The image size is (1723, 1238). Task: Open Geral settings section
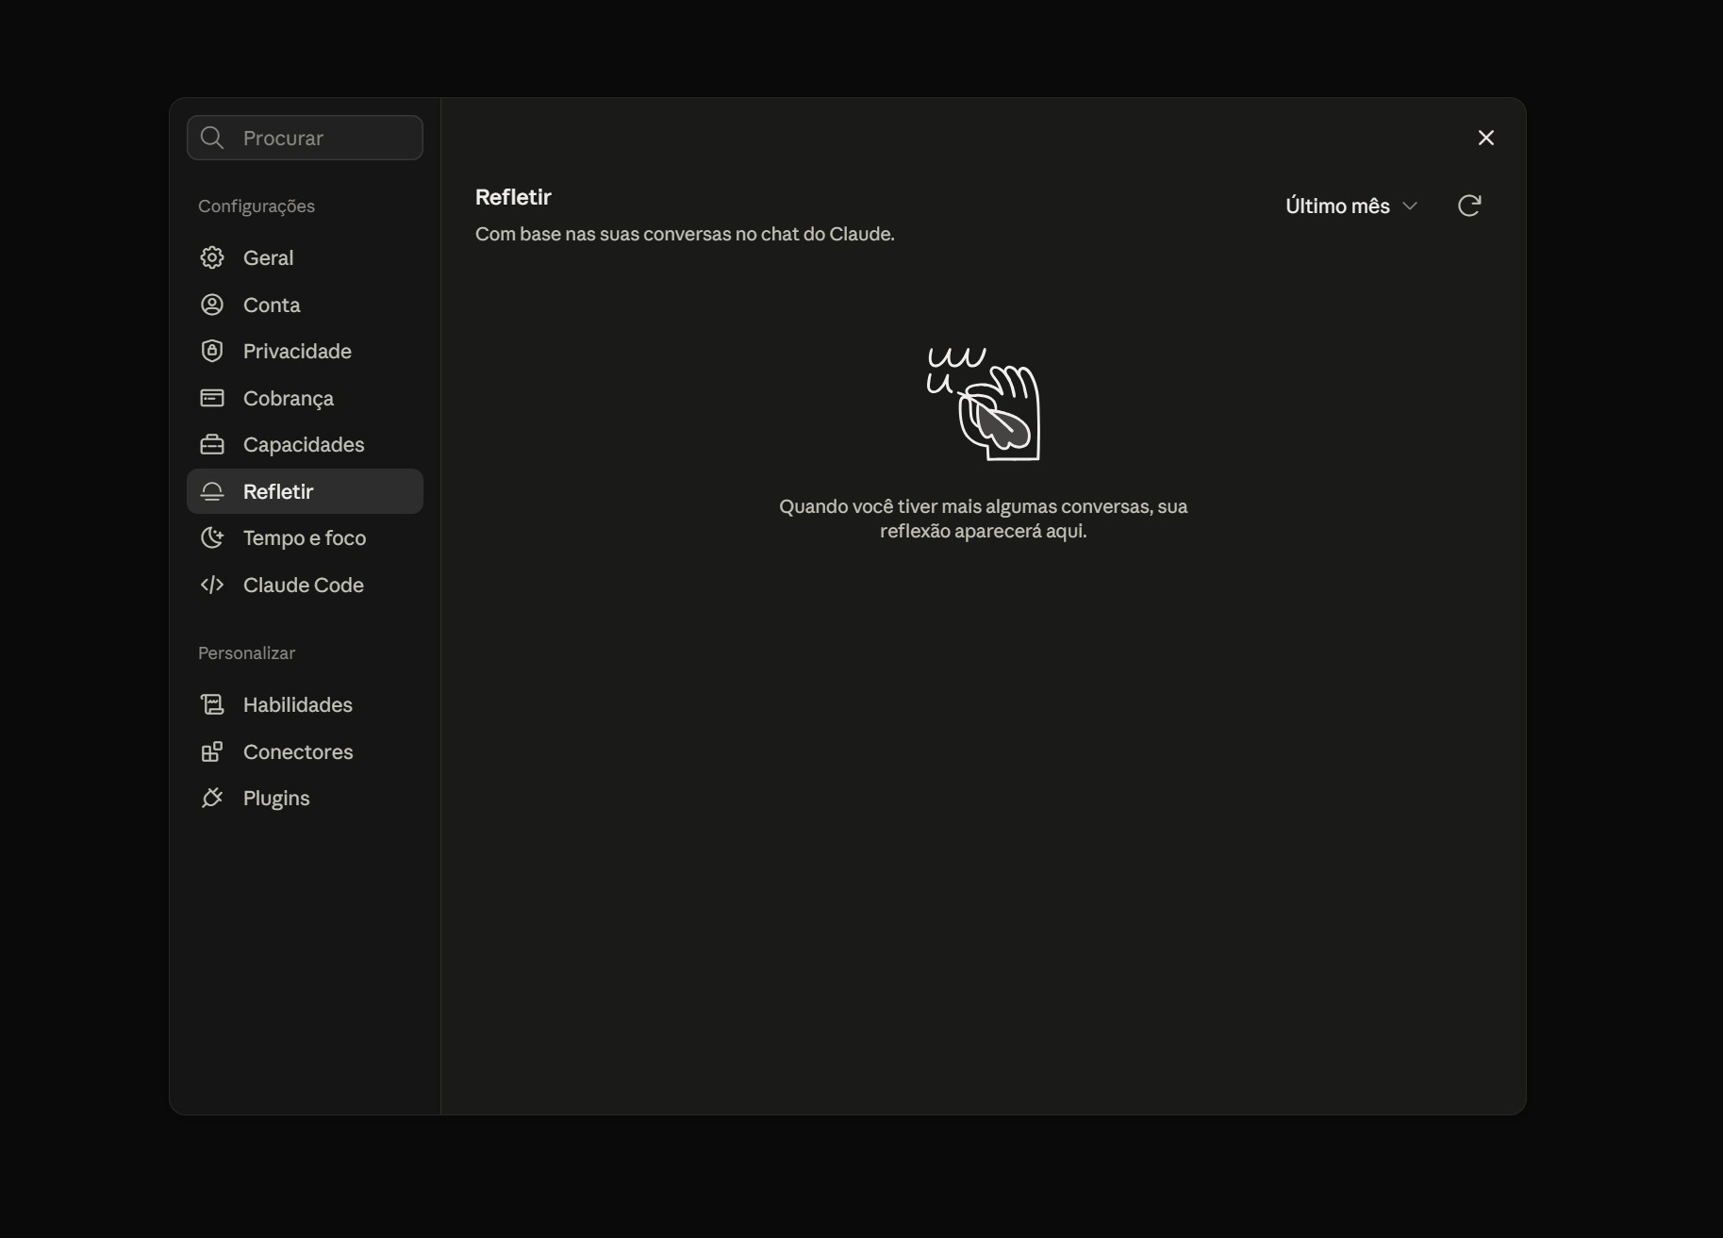(x=305, y=257)
